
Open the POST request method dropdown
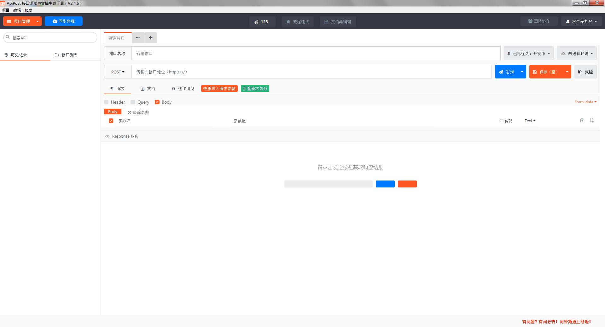tap(118, 72)
